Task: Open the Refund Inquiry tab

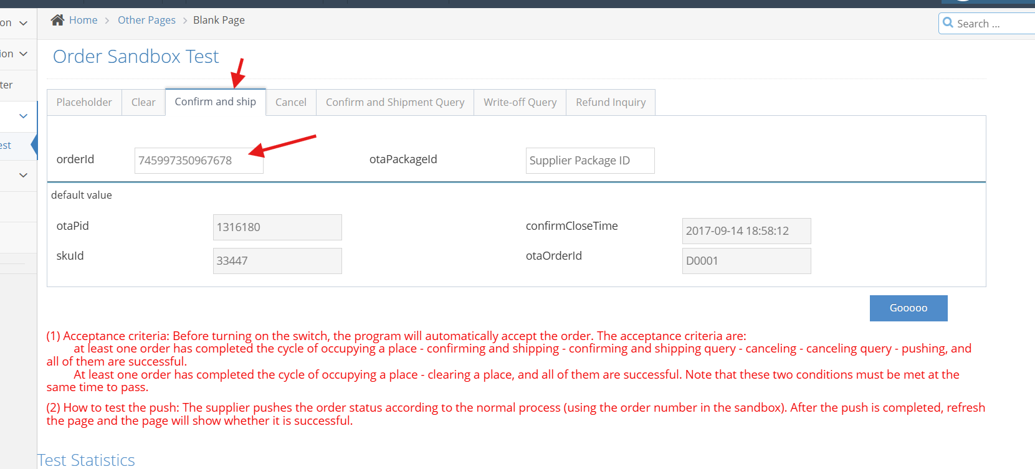Action: point(611,102)
